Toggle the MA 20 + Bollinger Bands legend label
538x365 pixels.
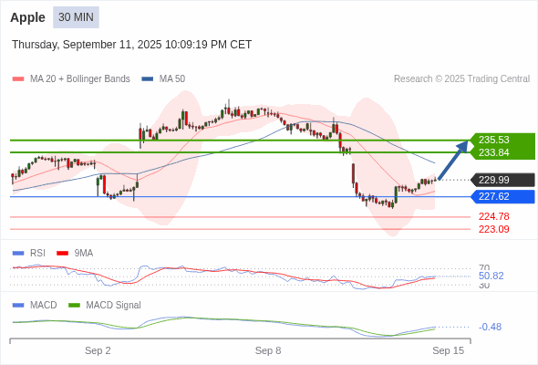[80, 79]
